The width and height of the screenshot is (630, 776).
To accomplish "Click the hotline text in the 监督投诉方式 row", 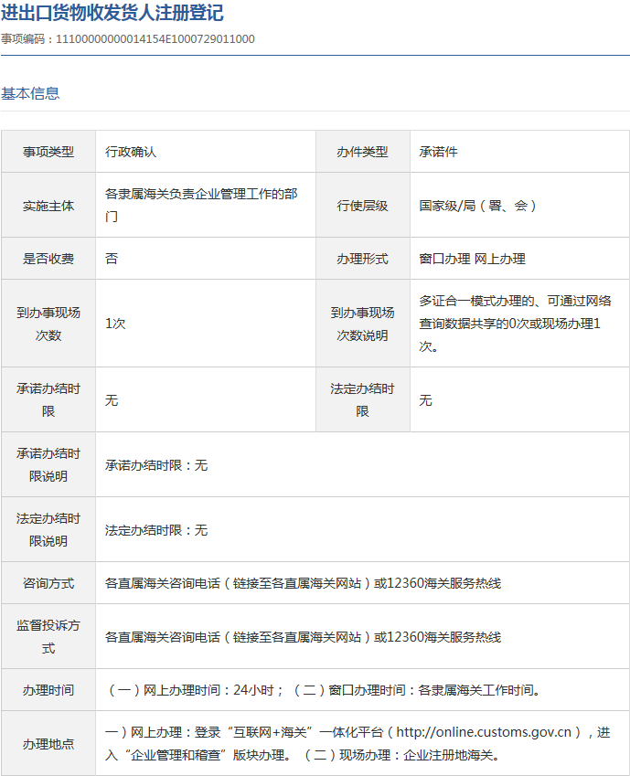I will (303, 637).
